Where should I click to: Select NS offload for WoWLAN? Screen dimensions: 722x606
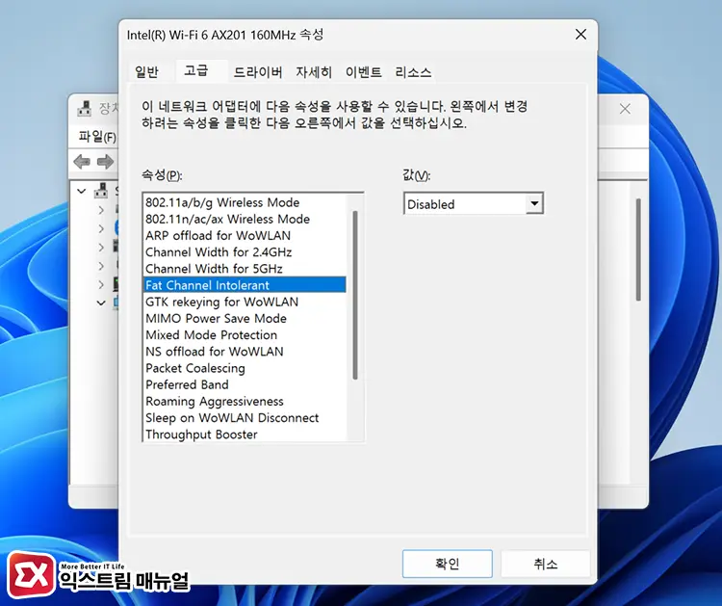245,352
